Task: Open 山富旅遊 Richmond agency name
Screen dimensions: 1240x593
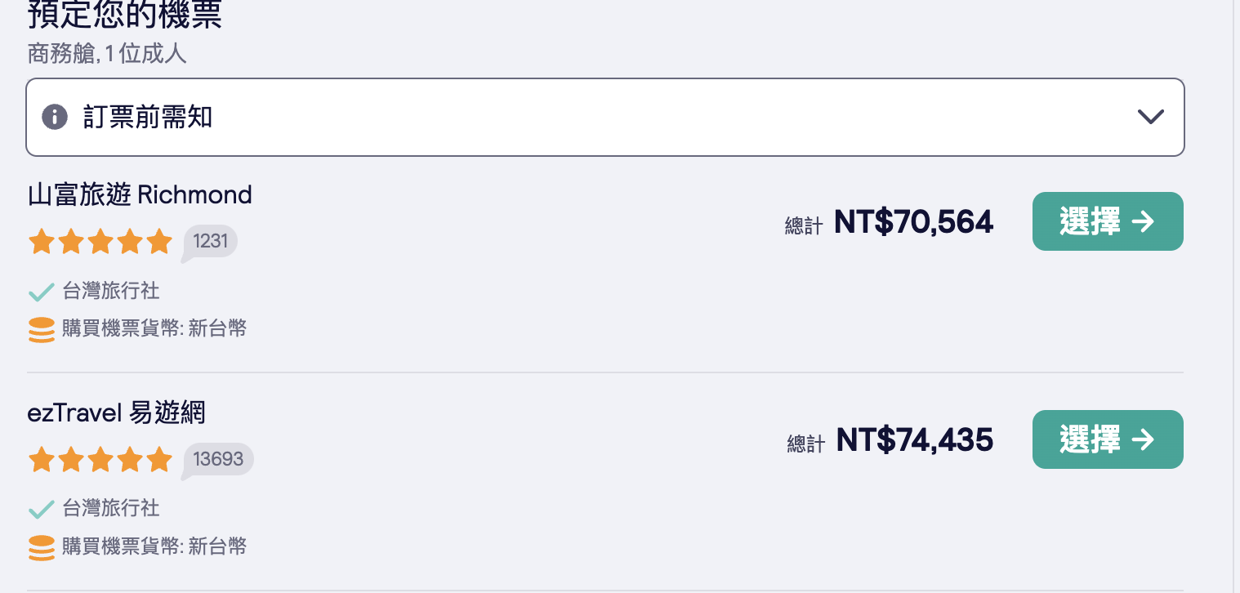Action: (140, 194)
